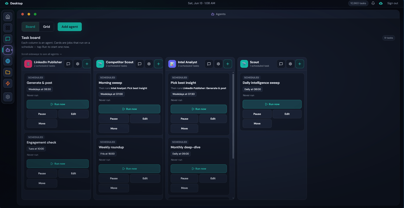Pause the Morning sweep task

114,119
